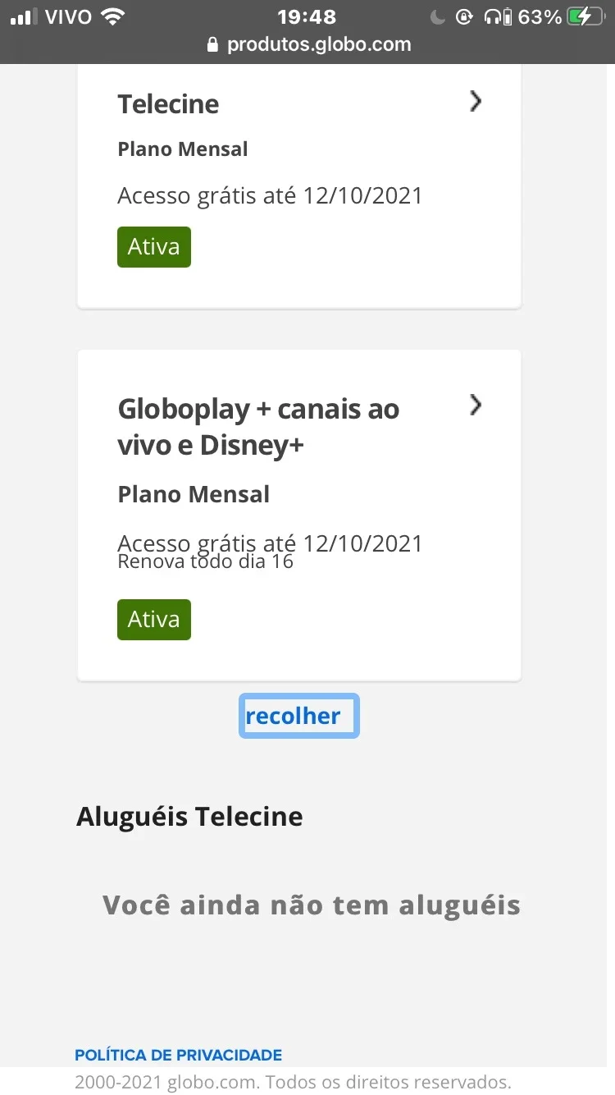
Task: Tap the Ativa badge under Telecine
Action: tap(154, 247)
